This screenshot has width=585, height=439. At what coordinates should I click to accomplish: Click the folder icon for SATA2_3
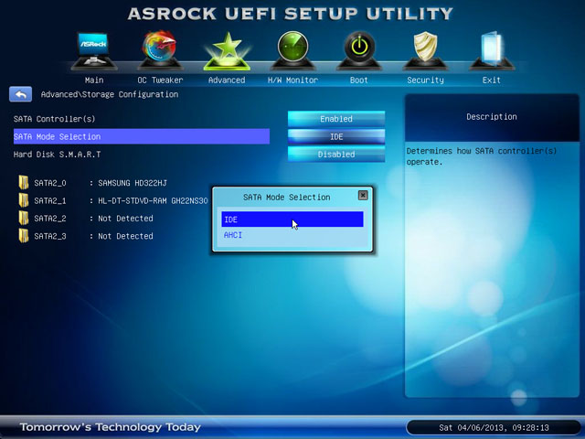pos(24,236)
